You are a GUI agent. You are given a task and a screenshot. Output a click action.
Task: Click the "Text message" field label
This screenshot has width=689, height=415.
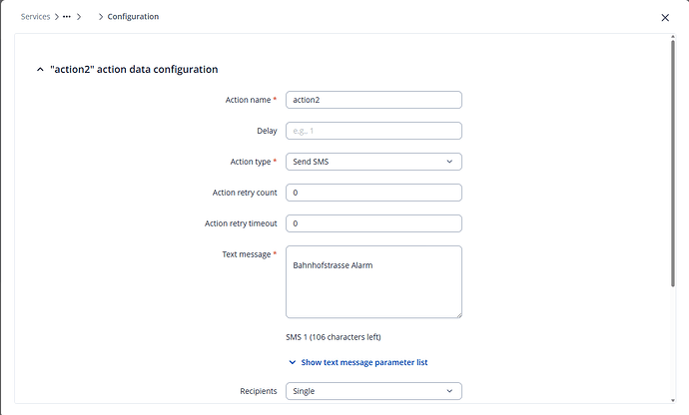coord(247,254)
